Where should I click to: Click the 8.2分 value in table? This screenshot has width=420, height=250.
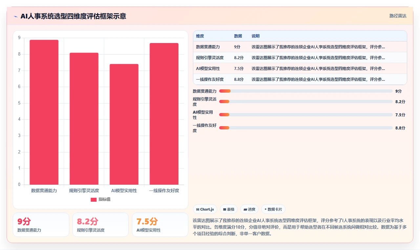coord(239,57)
